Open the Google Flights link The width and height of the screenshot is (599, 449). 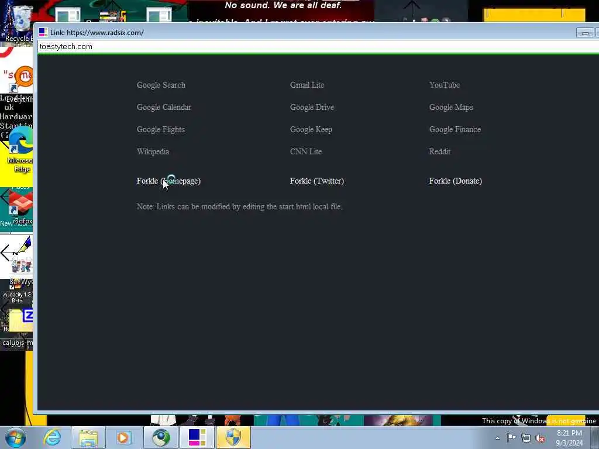[160, 129]
